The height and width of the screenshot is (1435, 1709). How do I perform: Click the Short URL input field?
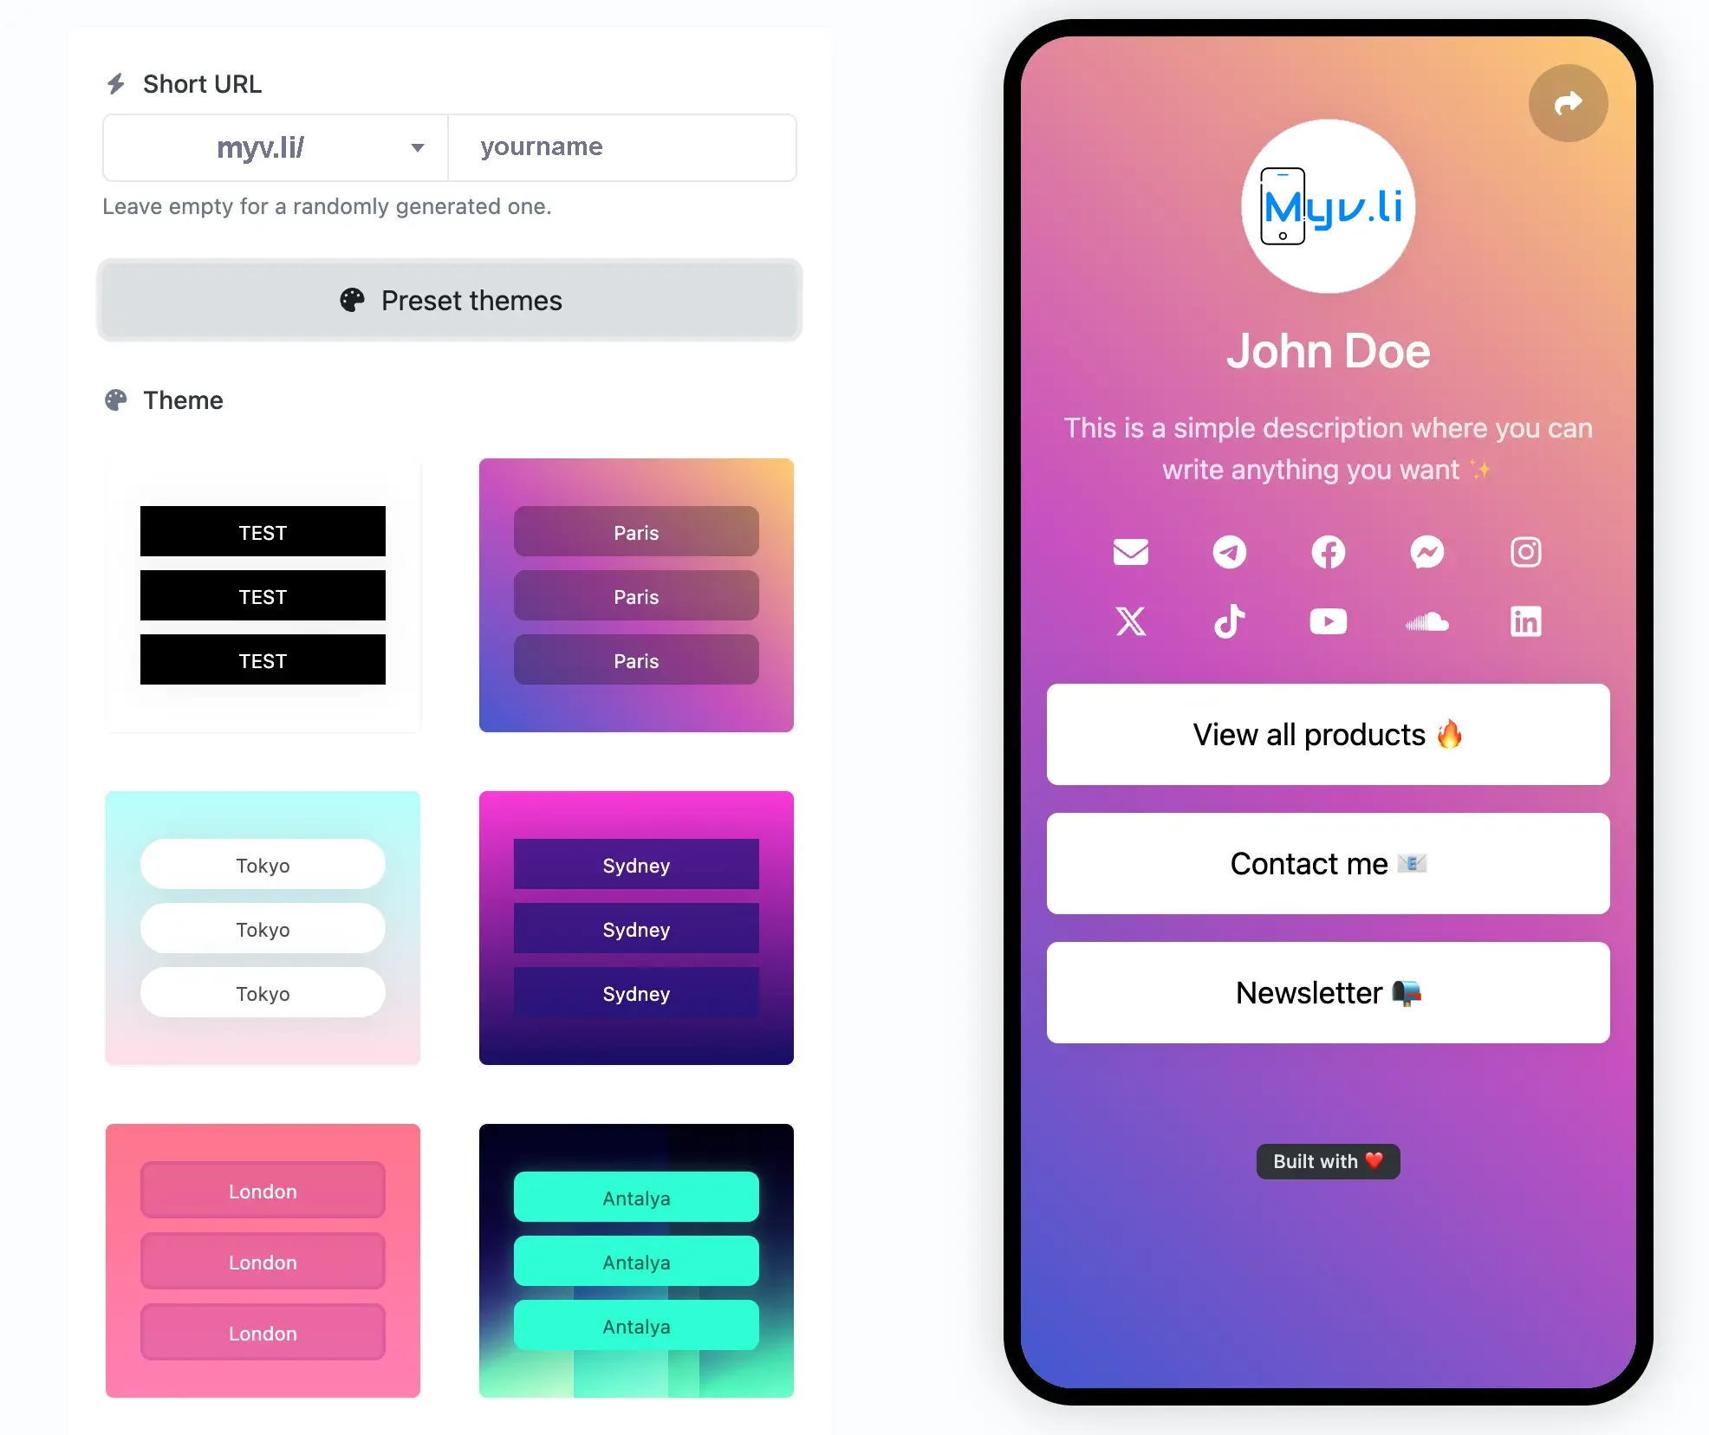pos(624,146)
